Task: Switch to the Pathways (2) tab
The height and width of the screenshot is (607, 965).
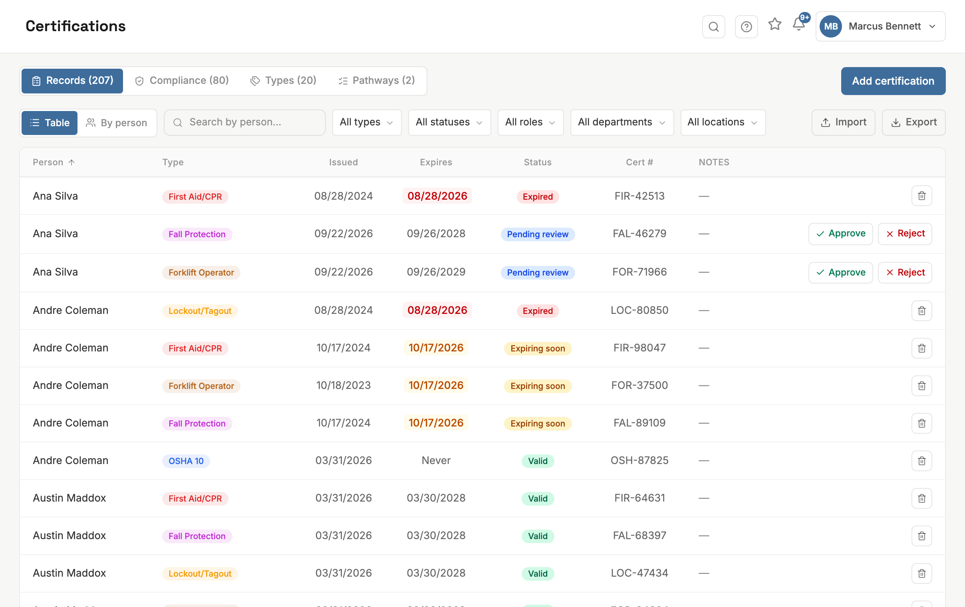Action: coord(376,81)
